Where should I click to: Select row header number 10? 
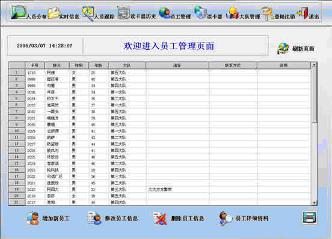[x=16, y=131]
